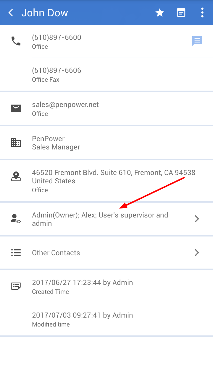Toggle the favorite star icon

pos(160,13)
